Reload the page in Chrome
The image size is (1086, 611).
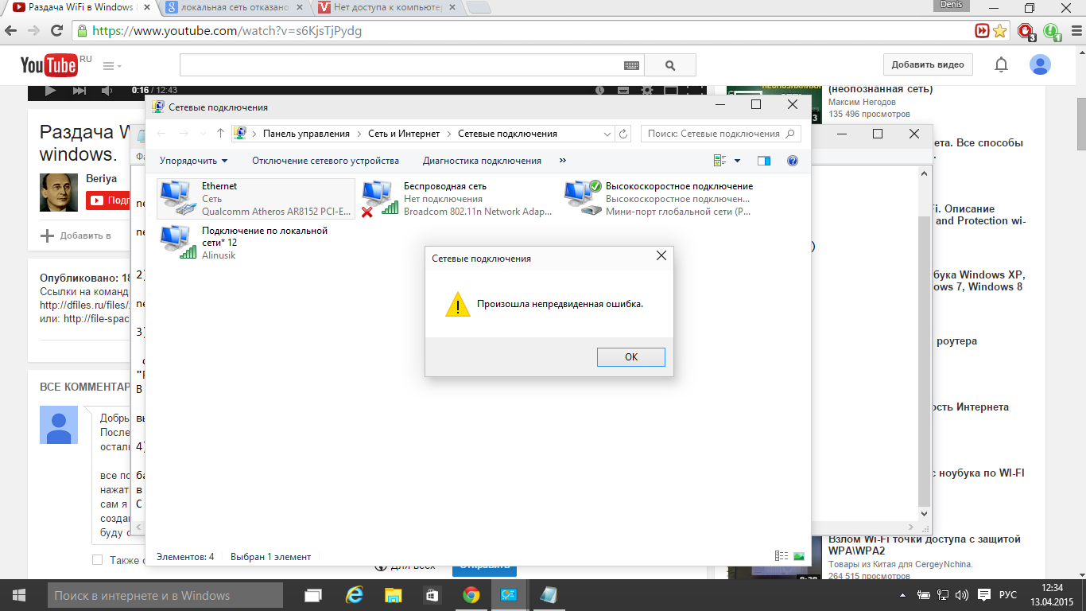coord(56,31)
